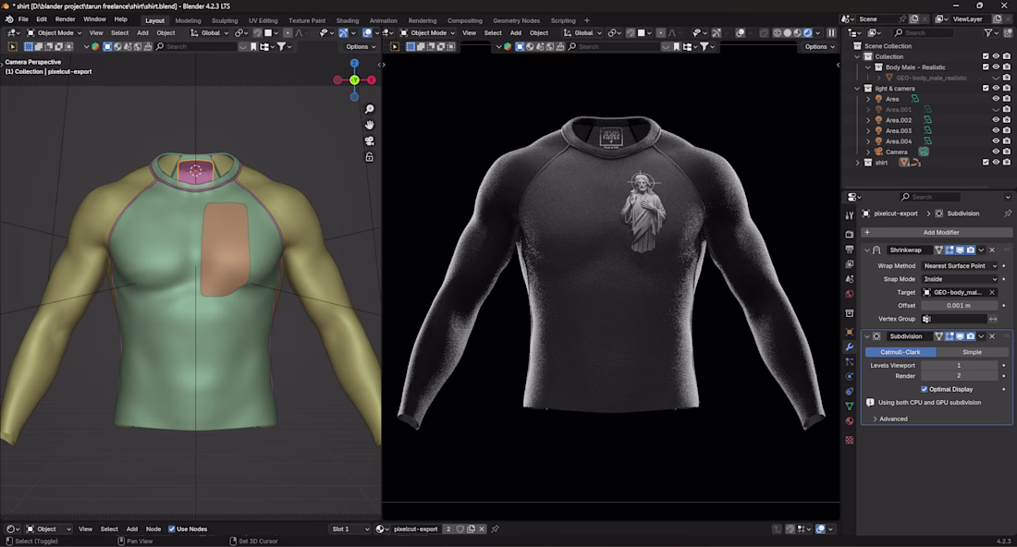The height and width of the screenshot is (547, 1017).
Task: Hide the Collection in viewport via eye icon
Action: coord(997,56)
